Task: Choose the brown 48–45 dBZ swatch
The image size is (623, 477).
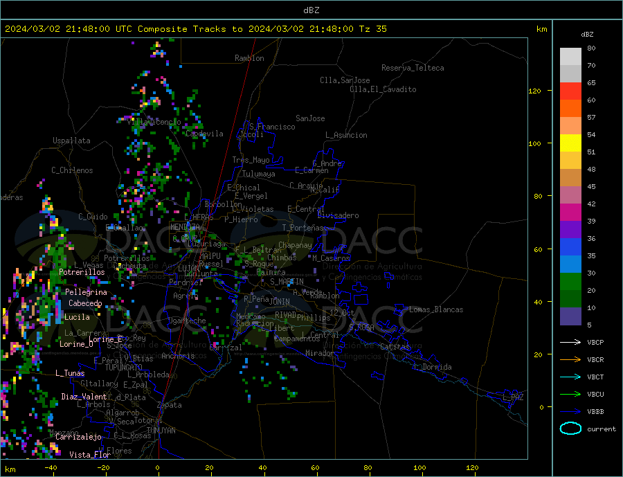Action: [570, 178]
